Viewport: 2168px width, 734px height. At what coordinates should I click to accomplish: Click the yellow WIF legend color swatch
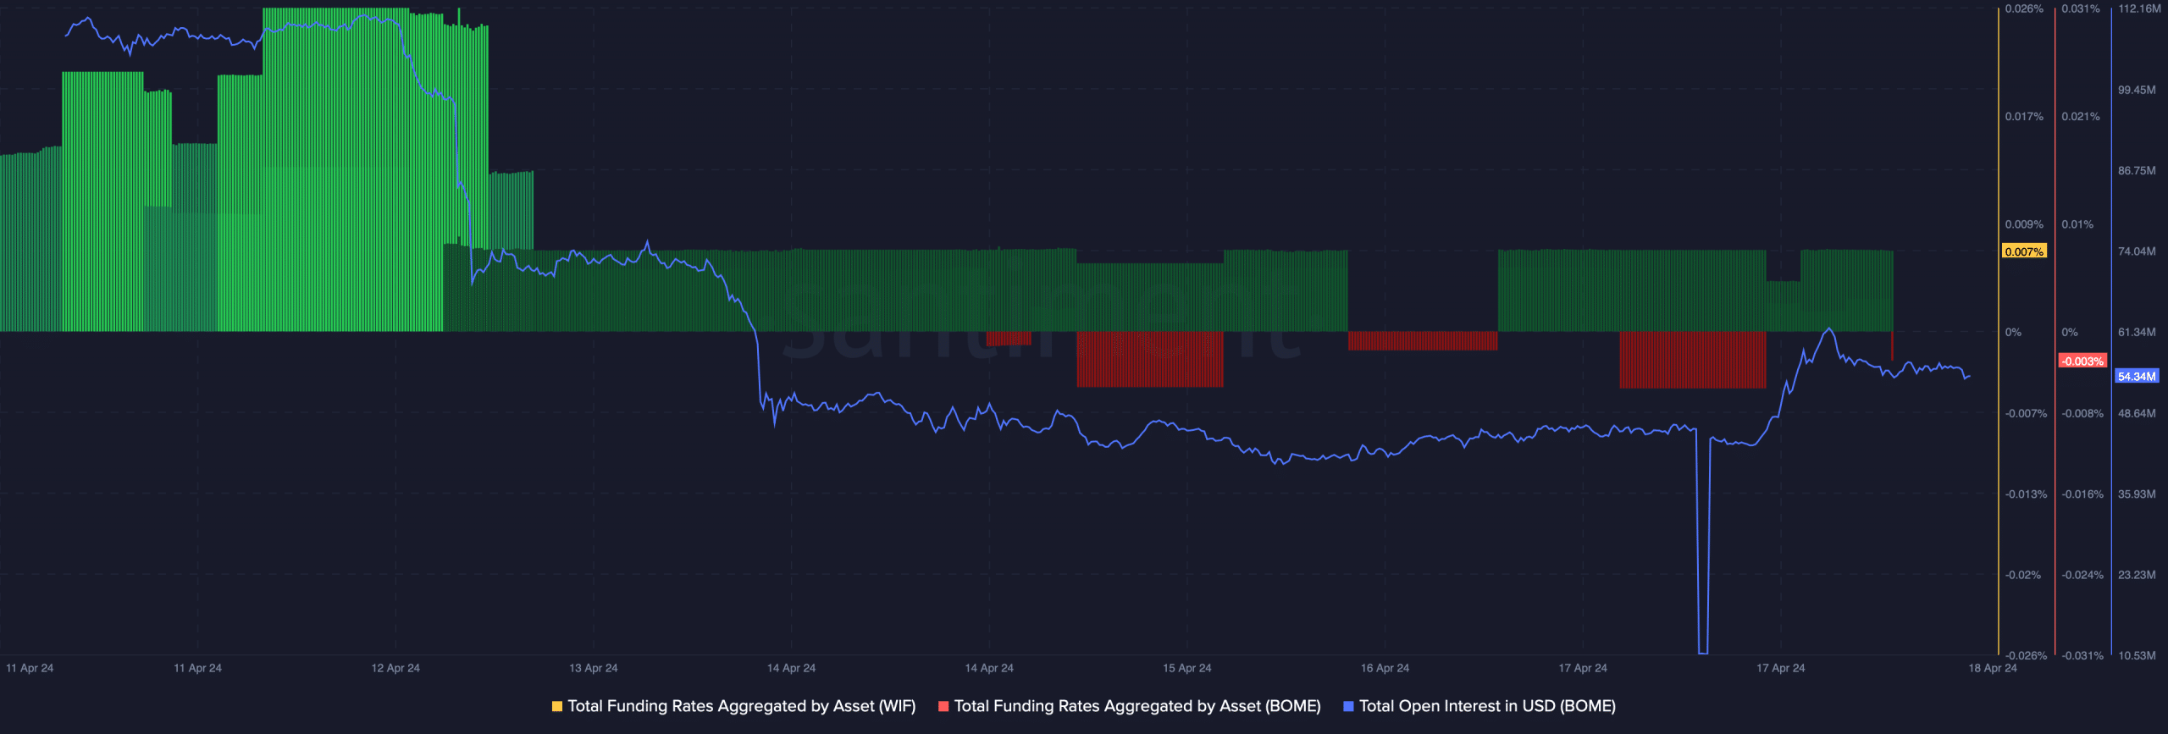[x=556, y=706]
